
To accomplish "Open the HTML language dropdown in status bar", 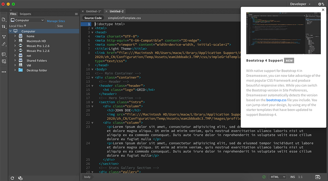I will [278, 177].
